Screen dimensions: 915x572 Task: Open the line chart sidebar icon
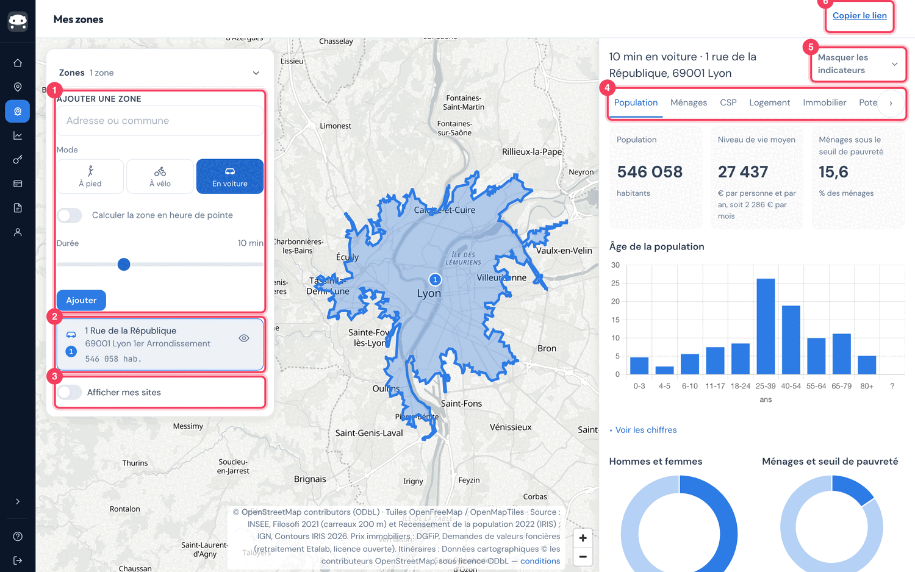pos(18,135)
